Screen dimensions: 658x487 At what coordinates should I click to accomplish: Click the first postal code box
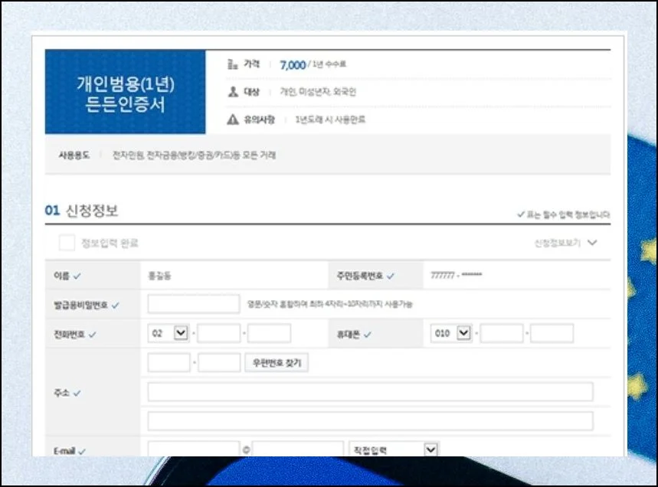[x=169, y=363]
